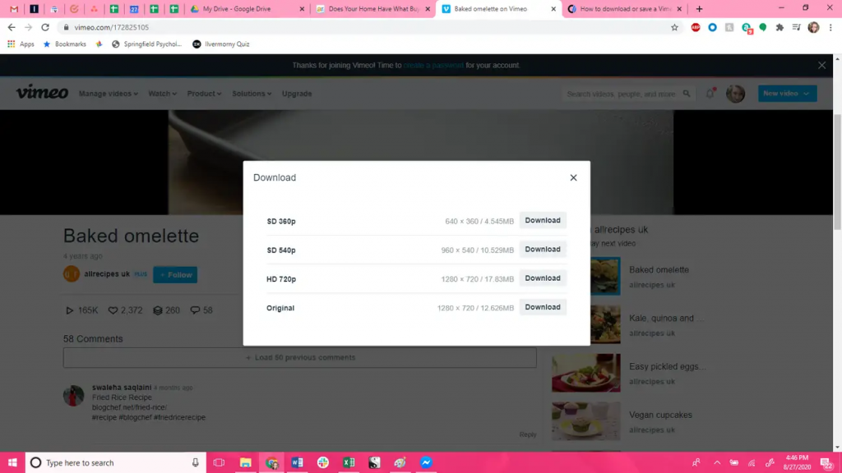The image size is (842, 473).
Task: Expand the Solutions dropdown menu
Action: (x=252, y=94)
